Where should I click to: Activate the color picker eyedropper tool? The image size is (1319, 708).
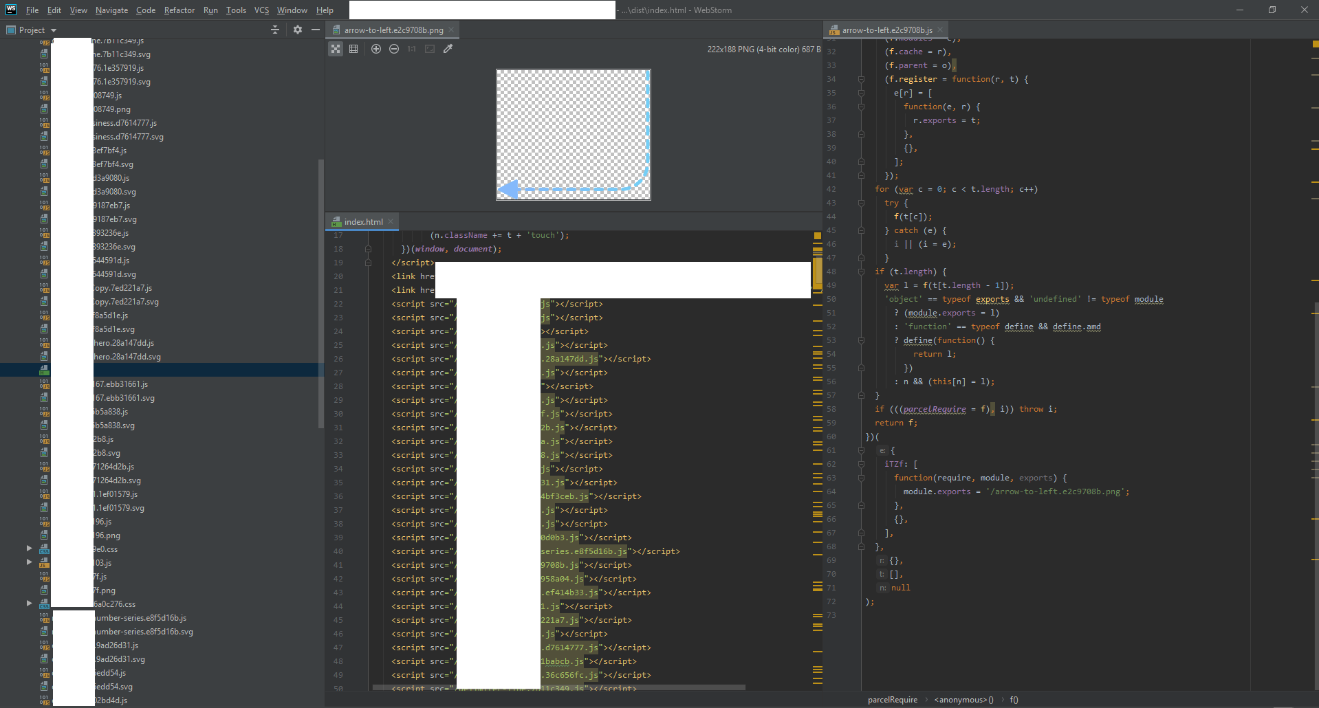tap(448, 49)
